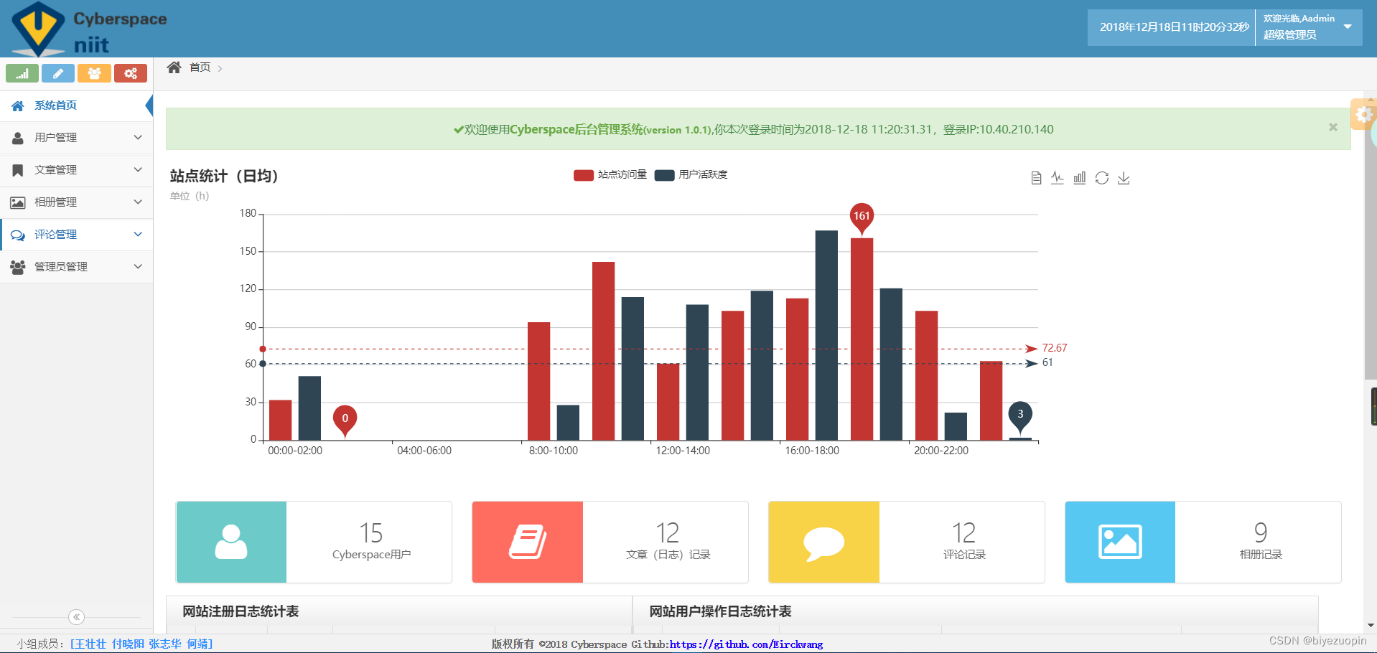Screen dimensions: 1377x653
Task: Open the orange settings gear panel
Action: tap(1363, 114)
